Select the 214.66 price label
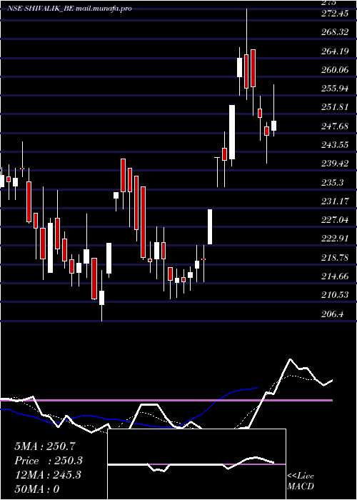 335,276
